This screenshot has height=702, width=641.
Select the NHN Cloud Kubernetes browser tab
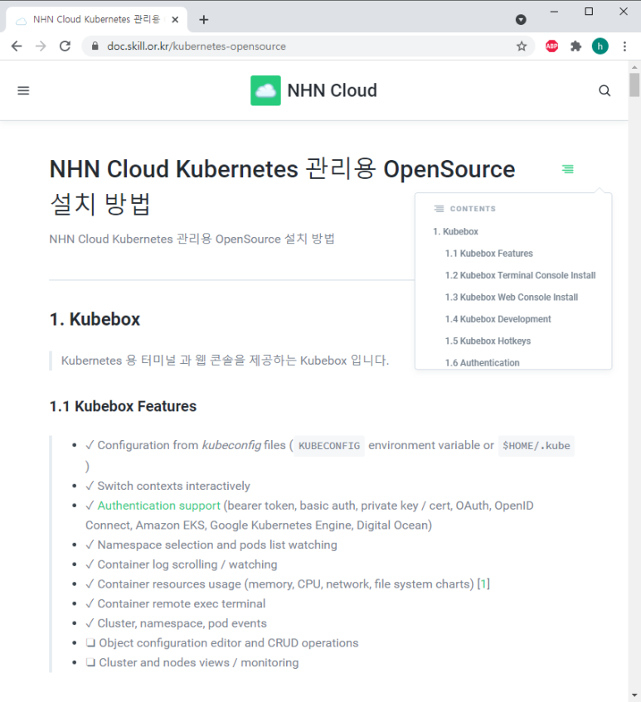tap(96, 20)
